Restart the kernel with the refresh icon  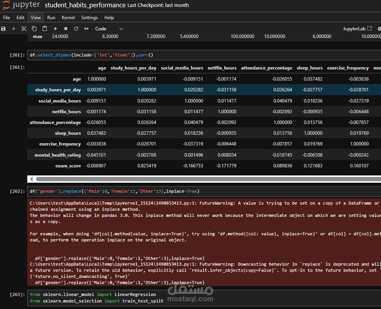[x=76, y=29]
